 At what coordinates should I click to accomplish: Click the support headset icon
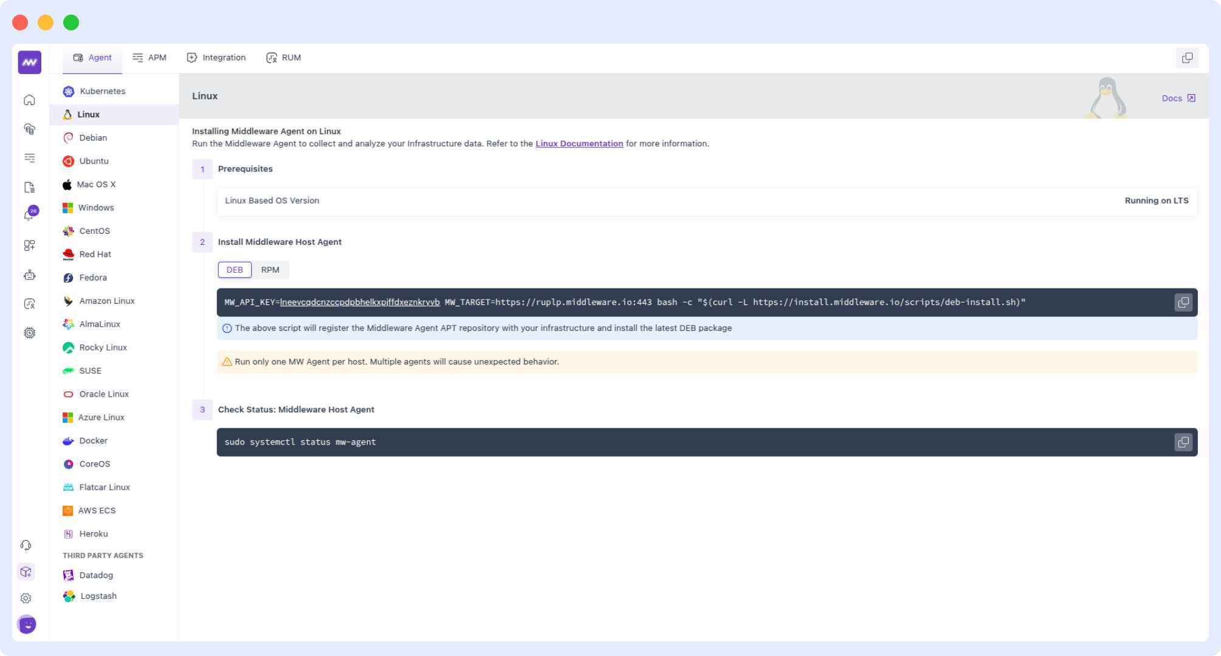25,545
